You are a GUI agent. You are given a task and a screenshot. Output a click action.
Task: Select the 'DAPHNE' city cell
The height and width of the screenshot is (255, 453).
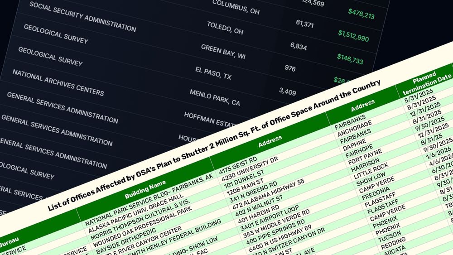(354, 145)
